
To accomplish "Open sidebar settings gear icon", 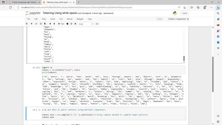I will point(218,122).
